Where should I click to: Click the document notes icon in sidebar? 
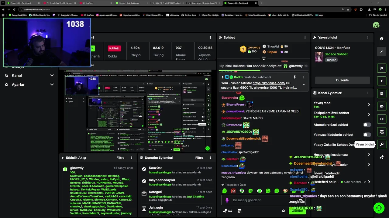(x=382, y=94)
